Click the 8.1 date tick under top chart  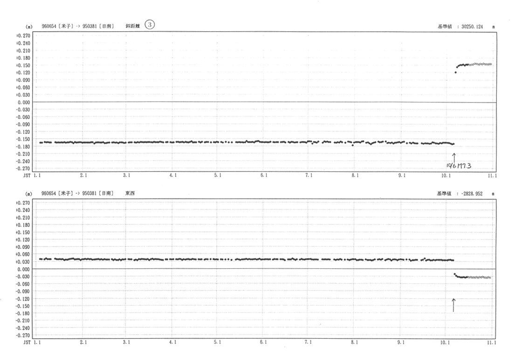[355, 176]
